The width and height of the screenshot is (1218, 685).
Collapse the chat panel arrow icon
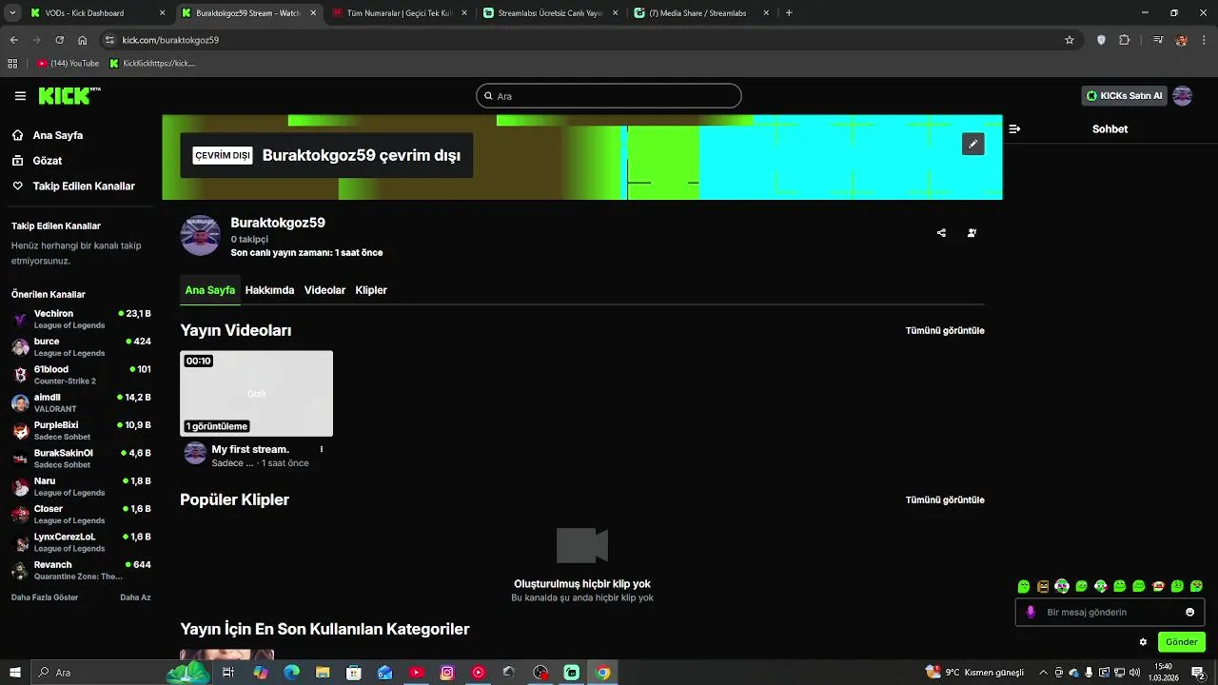click(x=1014, y=128)
